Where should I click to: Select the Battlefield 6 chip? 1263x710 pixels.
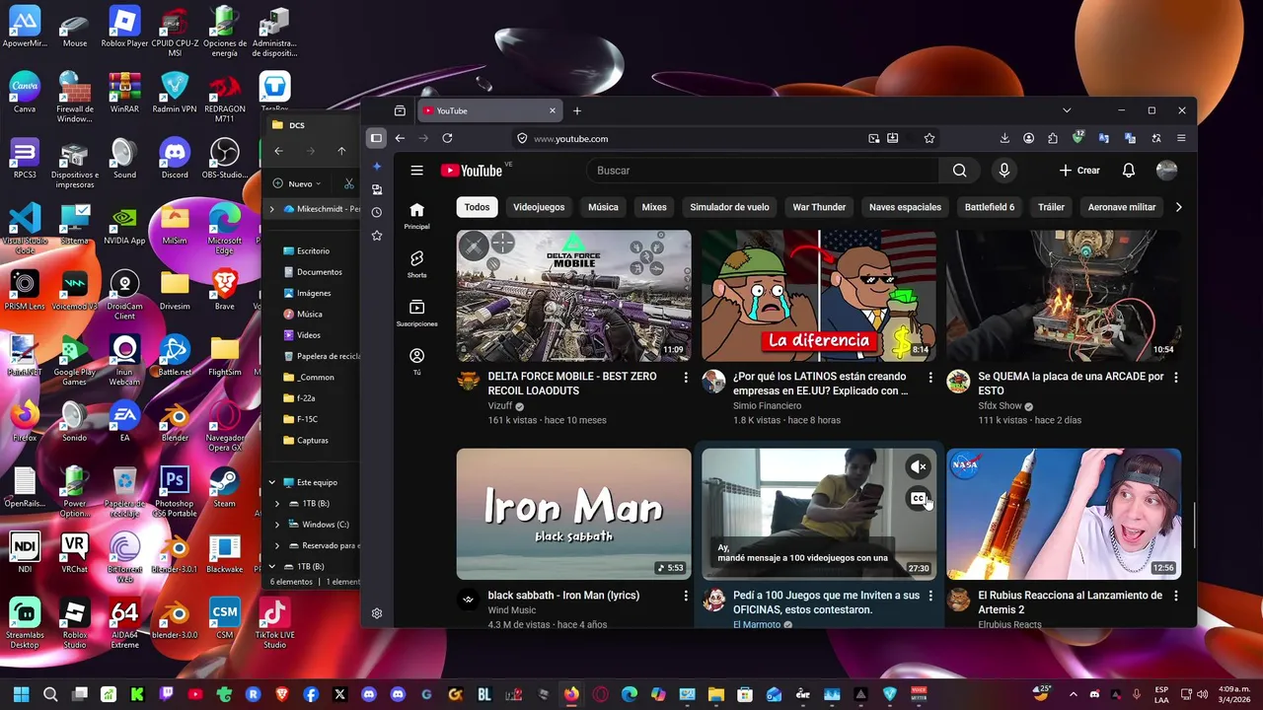pyautogui.click(x=990, y=207)
